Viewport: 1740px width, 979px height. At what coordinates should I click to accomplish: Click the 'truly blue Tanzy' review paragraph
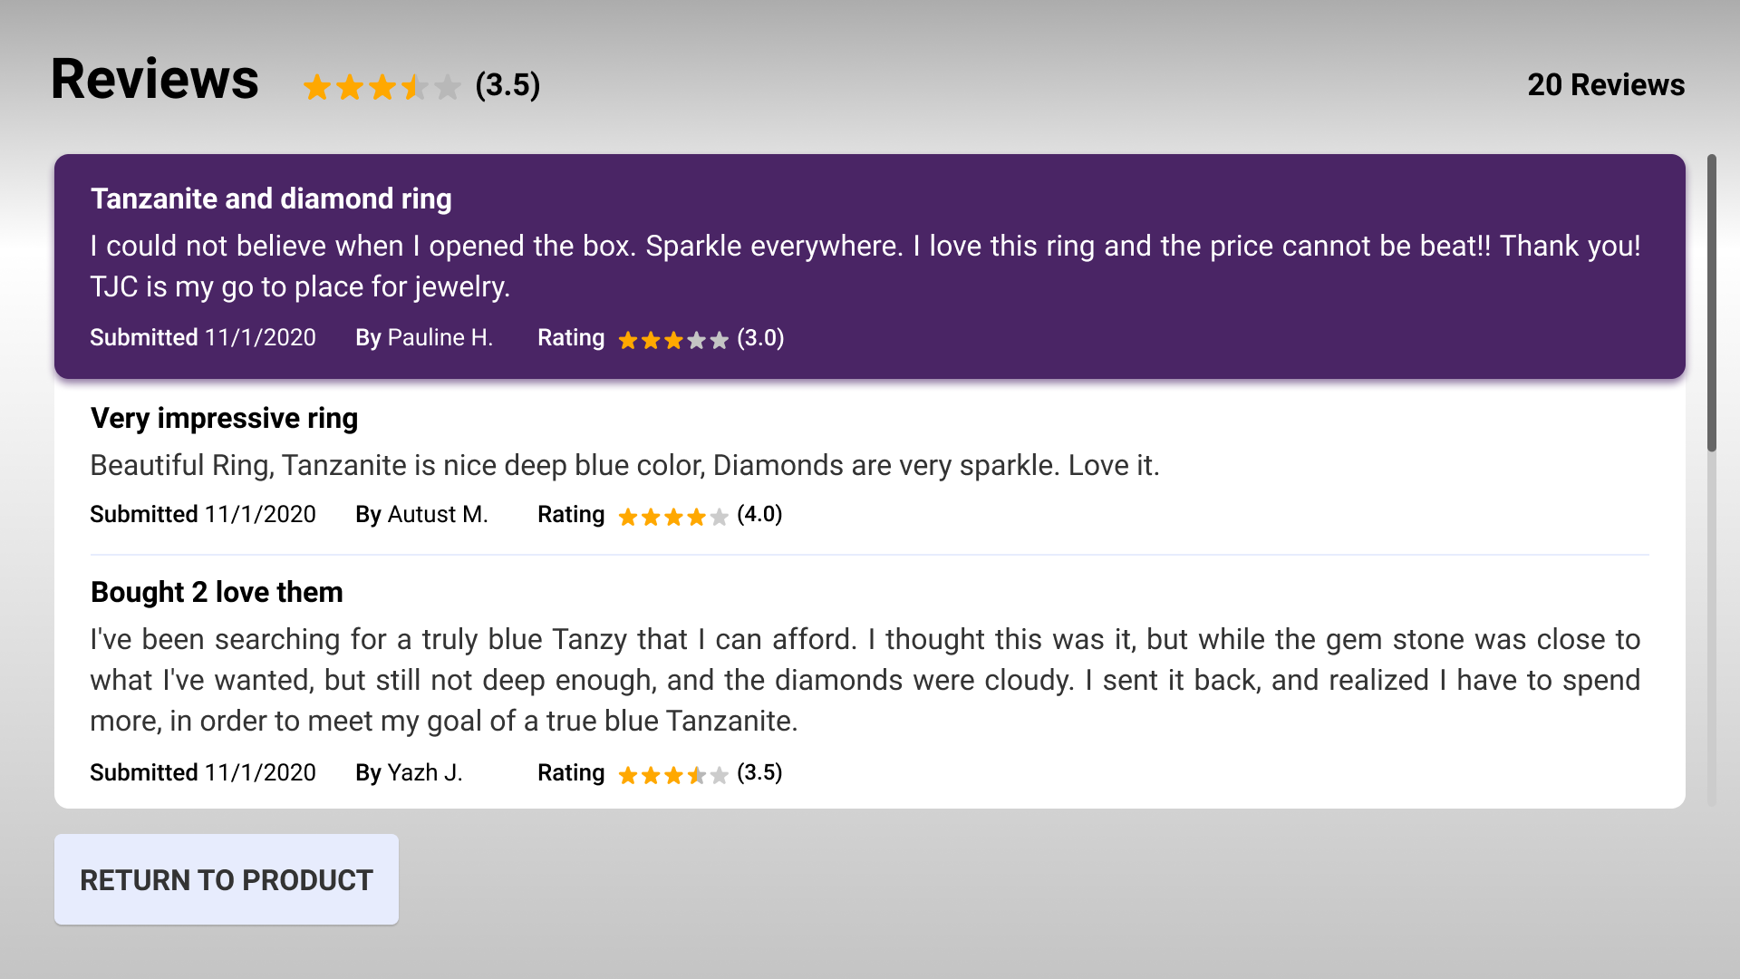tap(865, 680)
